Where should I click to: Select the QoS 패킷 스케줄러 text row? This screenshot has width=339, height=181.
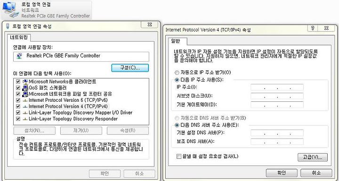click(x=48, y=88)
